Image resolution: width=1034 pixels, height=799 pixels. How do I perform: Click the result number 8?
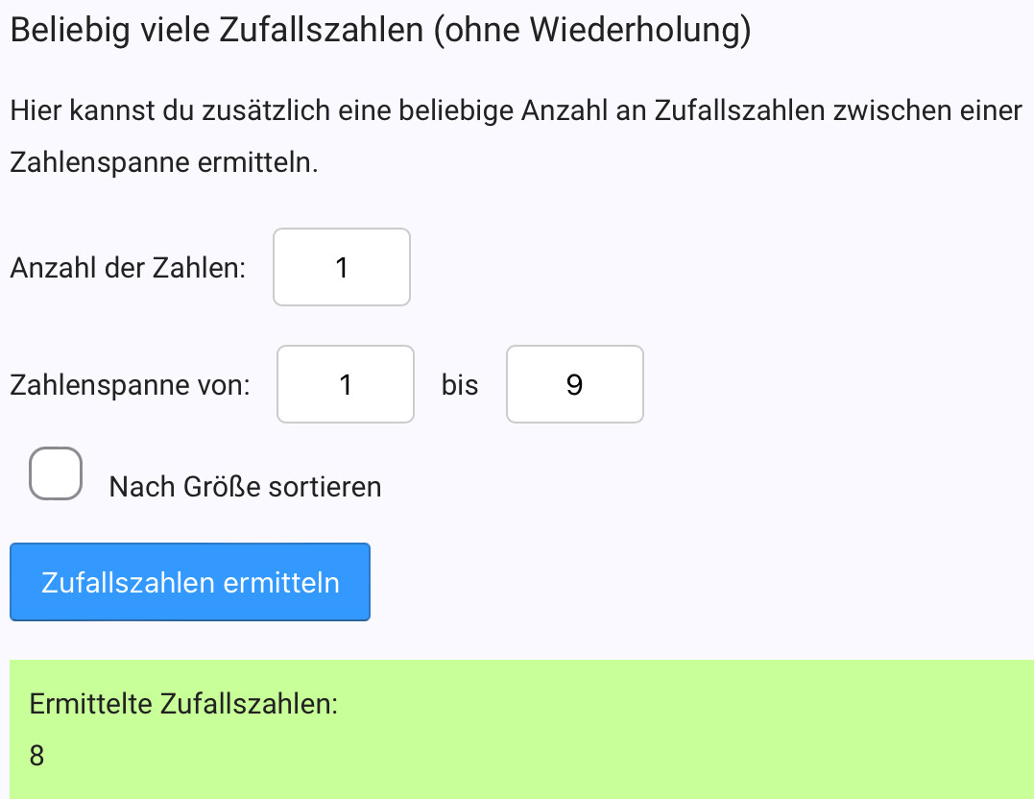coord(37,756)
